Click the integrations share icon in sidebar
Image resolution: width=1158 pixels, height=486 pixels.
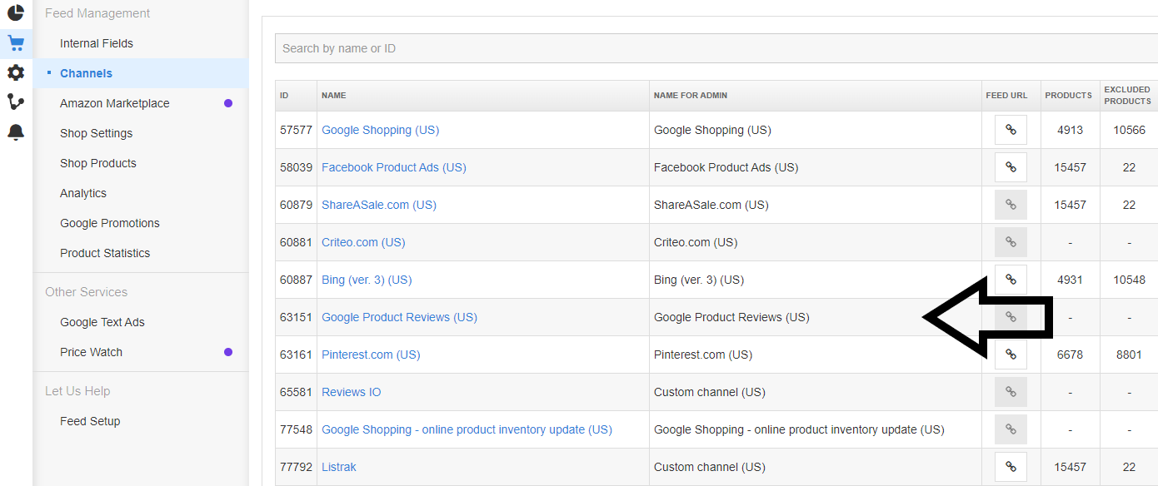point(15,102)
